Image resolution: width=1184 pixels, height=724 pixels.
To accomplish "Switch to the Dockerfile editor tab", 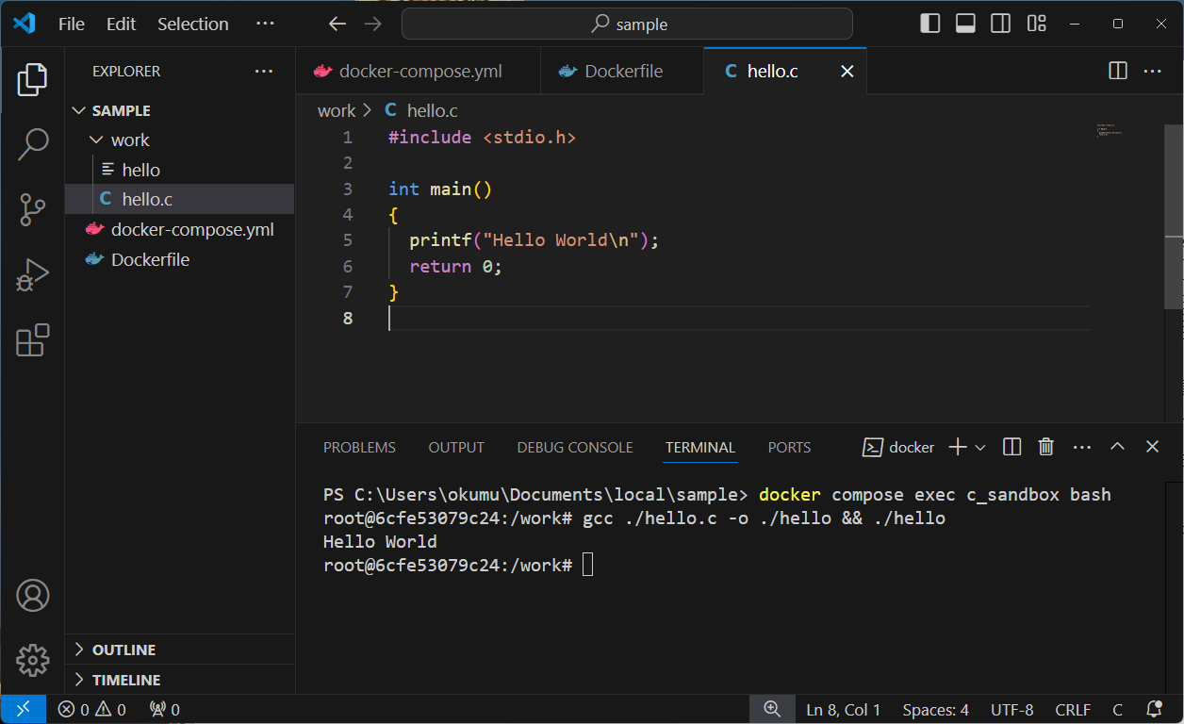I will (x=622, y=72).
